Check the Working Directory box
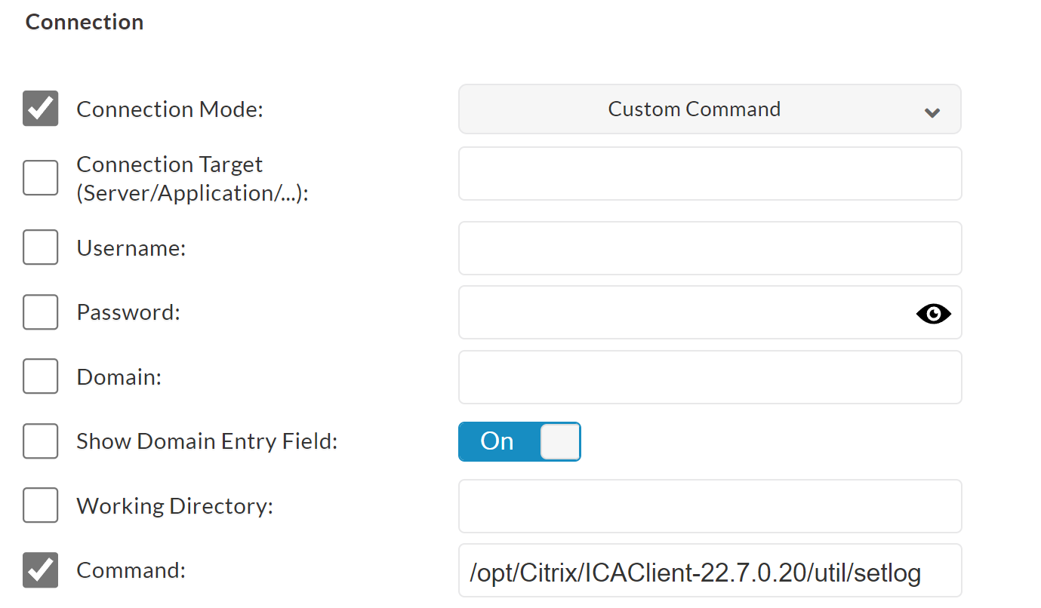The height and width of the screenshot is (608, 1041). click(40, 505)
